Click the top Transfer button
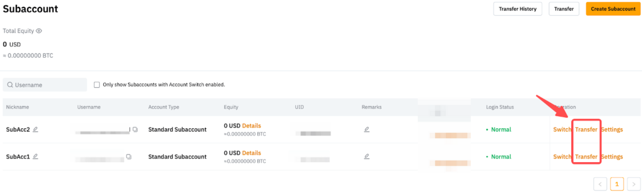The width and height of the screenshot is (642, 193). coord(564,9)
